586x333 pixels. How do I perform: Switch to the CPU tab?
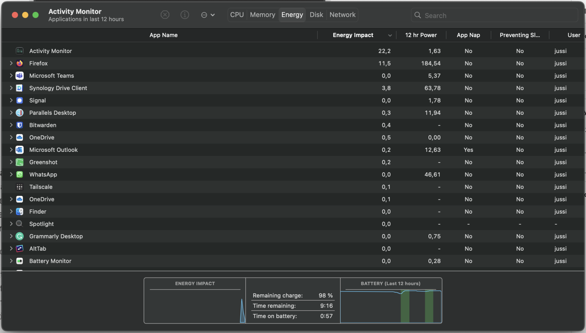point(237,15)
